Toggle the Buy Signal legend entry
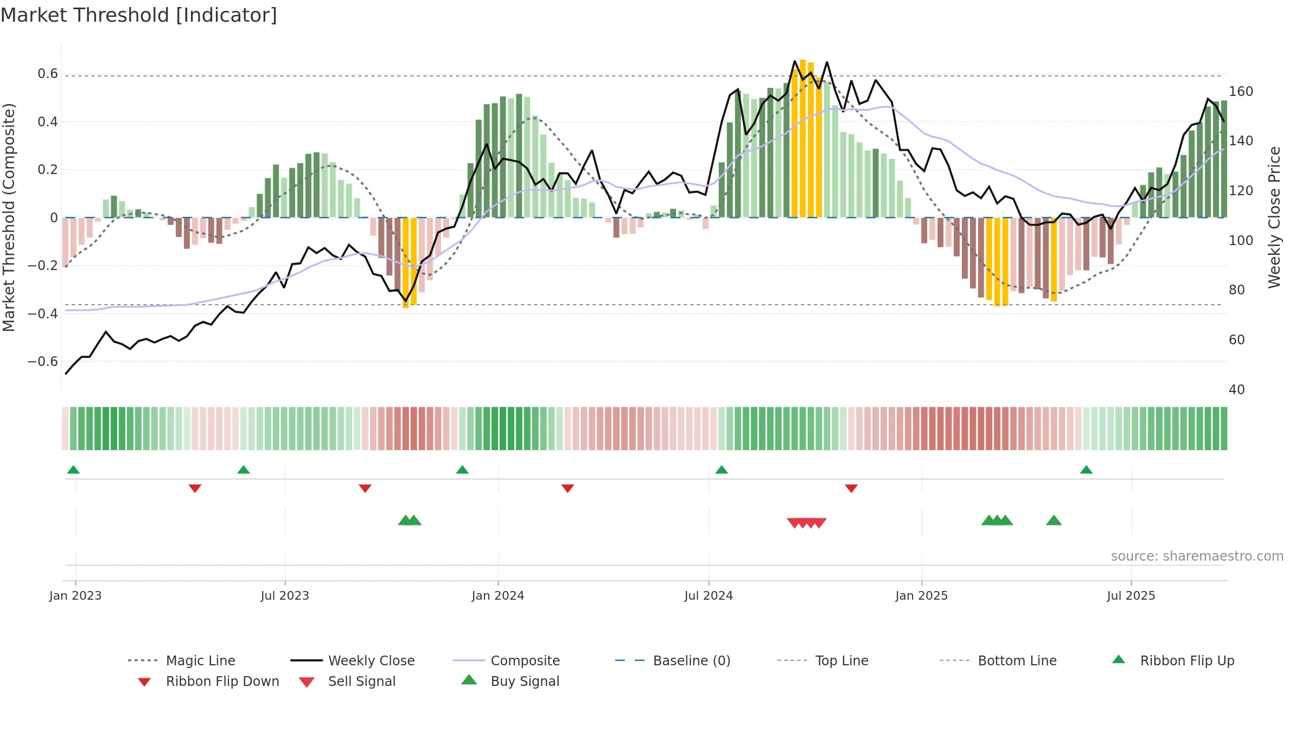This screenshot has width=1302, height=732. click(x=510, y=681)
